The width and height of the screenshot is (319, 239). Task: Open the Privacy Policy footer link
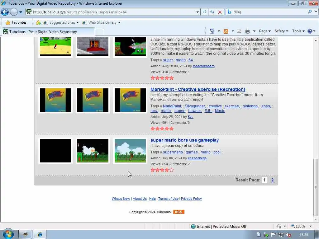[x=192, y=199]
